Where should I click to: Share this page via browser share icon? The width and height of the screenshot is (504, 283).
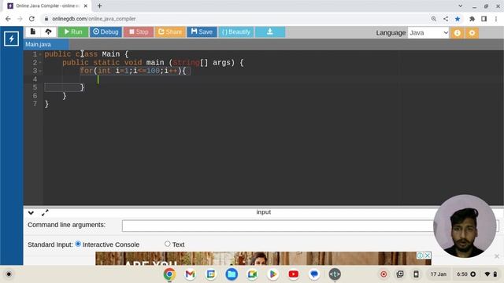[446, 19]
